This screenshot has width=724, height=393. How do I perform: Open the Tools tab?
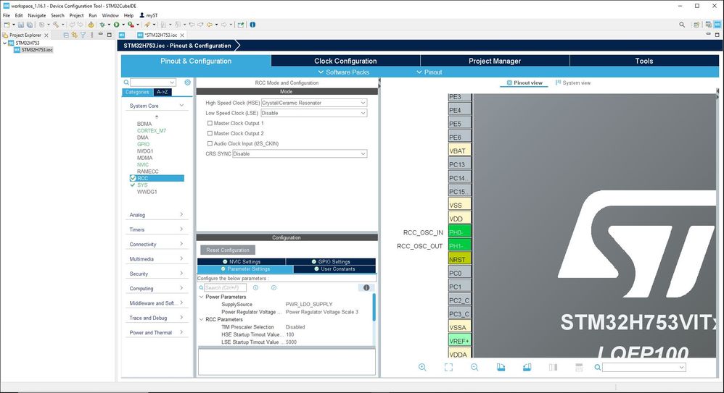[643, 61]
